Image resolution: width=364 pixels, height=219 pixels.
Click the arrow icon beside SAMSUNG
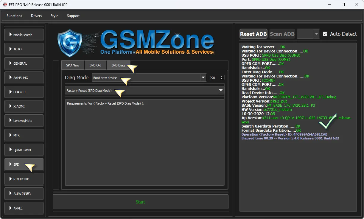[x=10, y=77]
